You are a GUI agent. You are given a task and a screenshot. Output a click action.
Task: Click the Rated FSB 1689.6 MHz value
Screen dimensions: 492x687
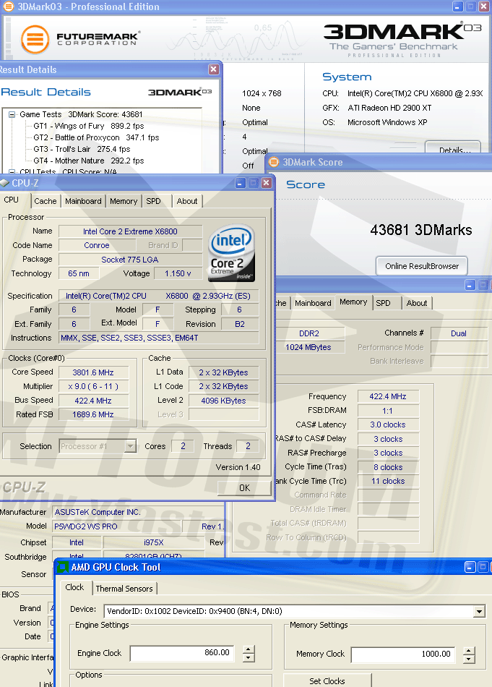pyautogui.click(x=93, y=414)
